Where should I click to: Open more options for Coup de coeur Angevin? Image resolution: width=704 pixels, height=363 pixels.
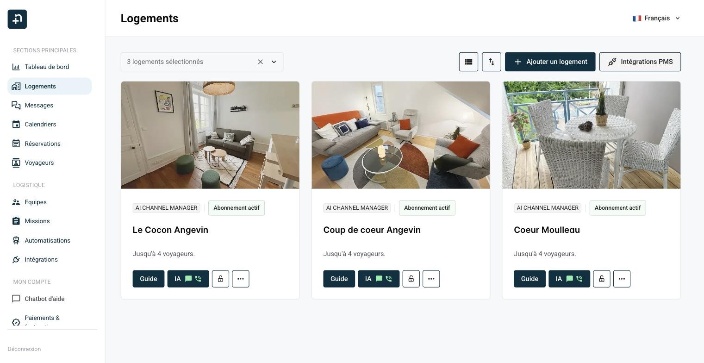431,279
